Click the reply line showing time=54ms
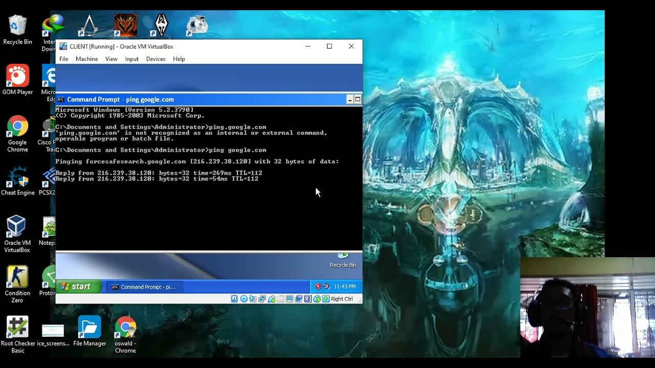 pos(157,179)
